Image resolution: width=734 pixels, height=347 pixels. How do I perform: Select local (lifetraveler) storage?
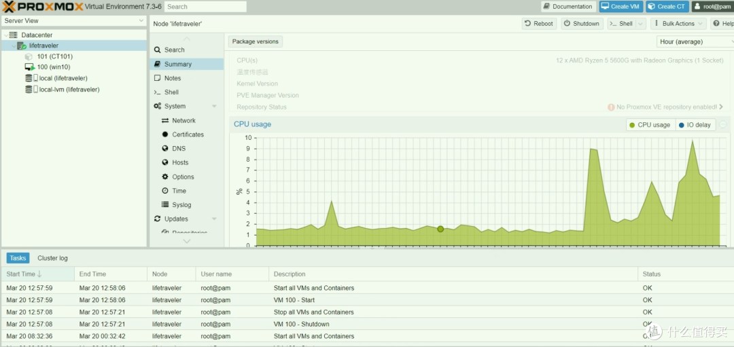pos(63,78)
